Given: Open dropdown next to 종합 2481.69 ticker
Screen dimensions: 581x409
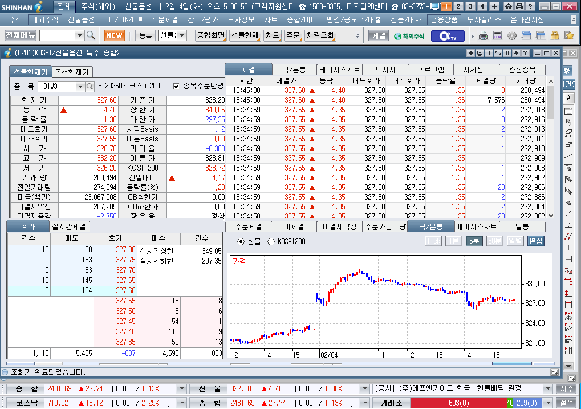Looking at the screenshot, I should (182, 389).
